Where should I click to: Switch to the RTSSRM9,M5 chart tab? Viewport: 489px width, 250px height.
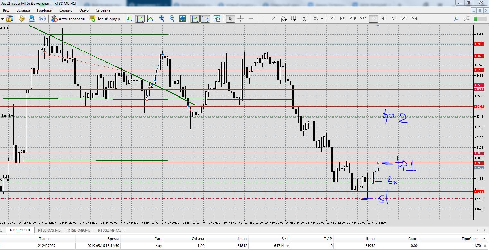[49, 230]
